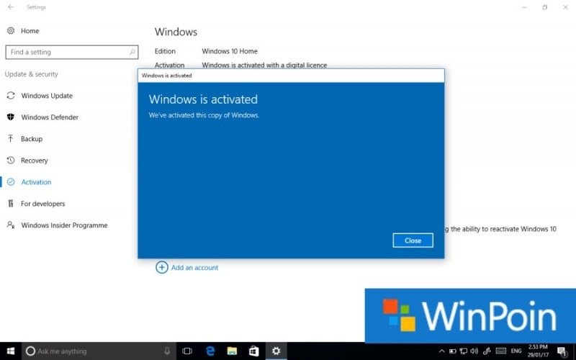The height and width of the screenshot is (360, 576).
Task: Click the Cortana Ask me anything box
Action: [x=99, y=351]
